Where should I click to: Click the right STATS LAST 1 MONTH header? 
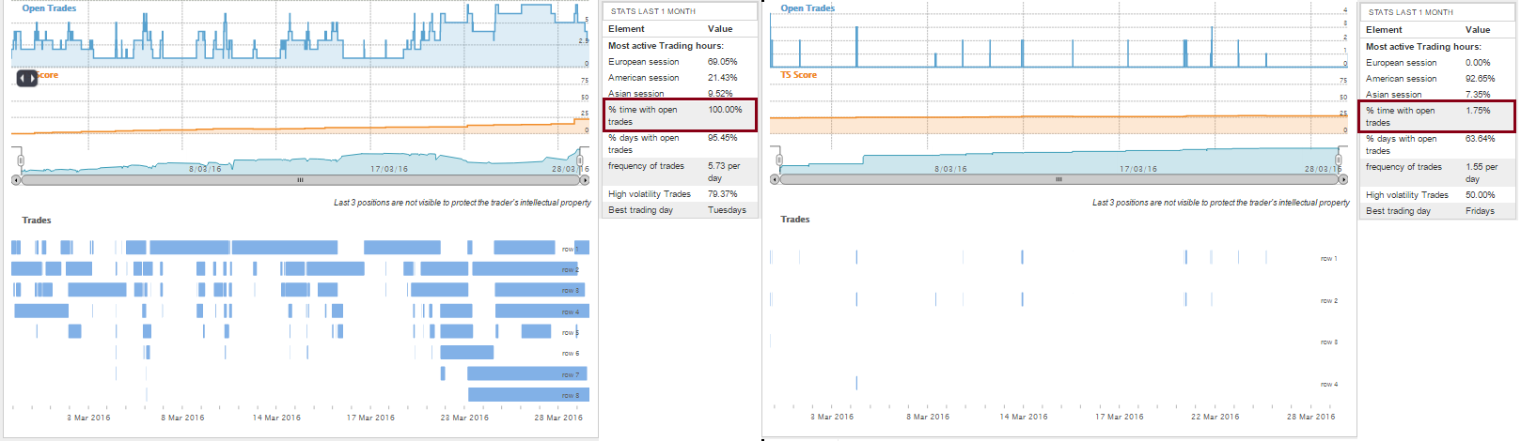coord(1411,12)
